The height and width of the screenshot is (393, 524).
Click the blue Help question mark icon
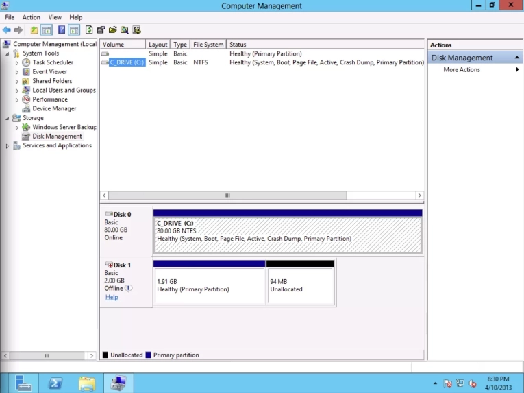[x=62, y=30]
